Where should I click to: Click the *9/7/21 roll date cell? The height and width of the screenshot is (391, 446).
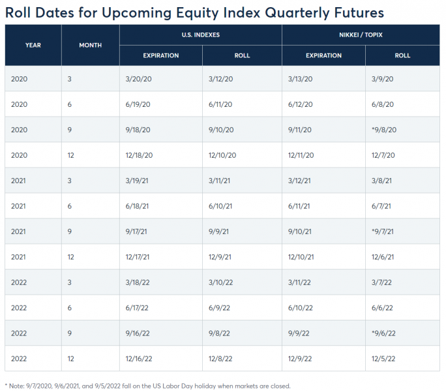click(x=384, y=231)
